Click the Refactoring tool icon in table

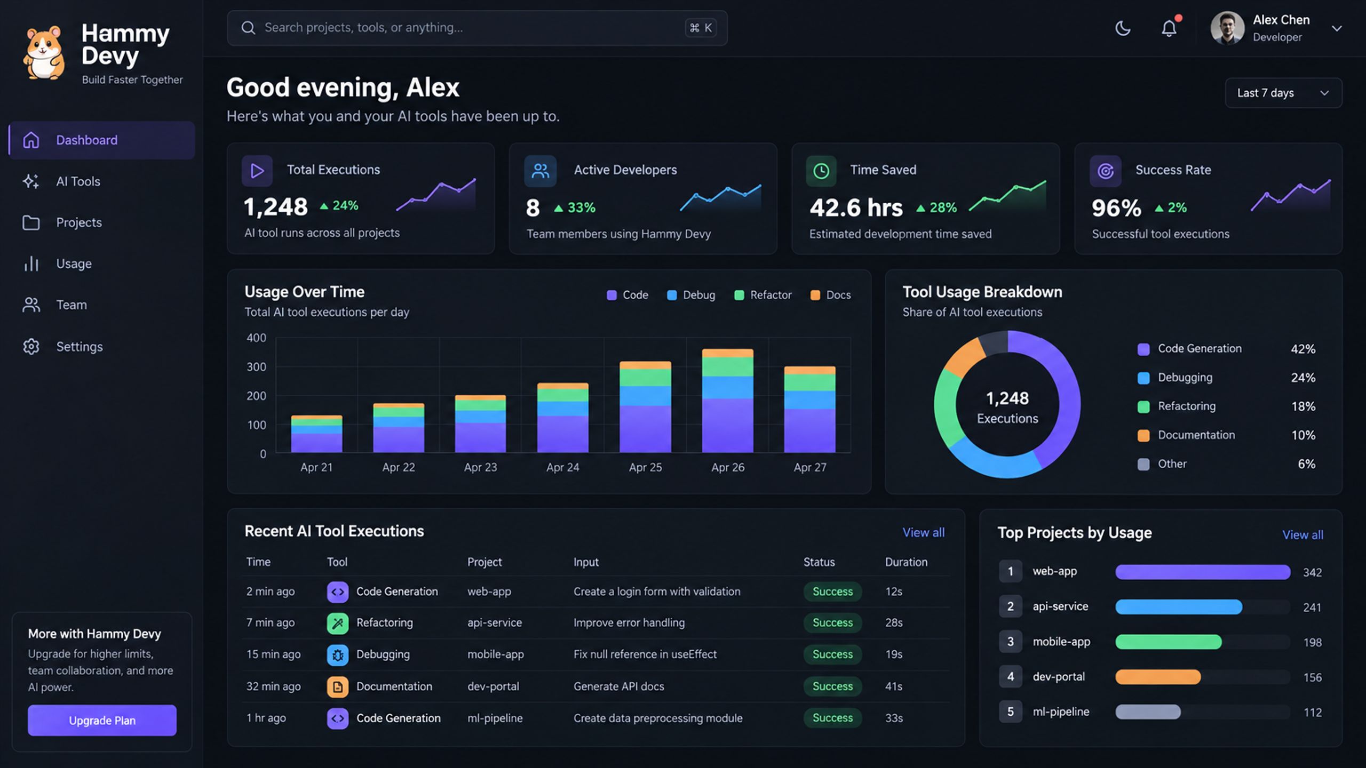tap(337, 623)
